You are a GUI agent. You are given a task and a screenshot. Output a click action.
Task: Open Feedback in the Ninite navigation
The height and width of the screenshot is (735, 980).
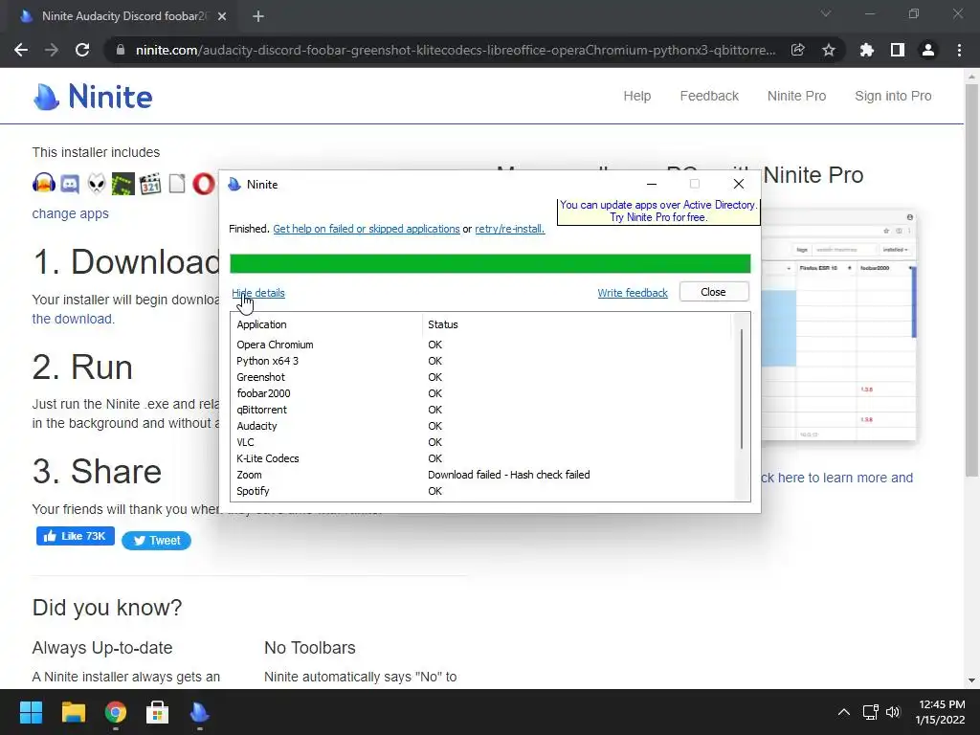tap(709, 97)
